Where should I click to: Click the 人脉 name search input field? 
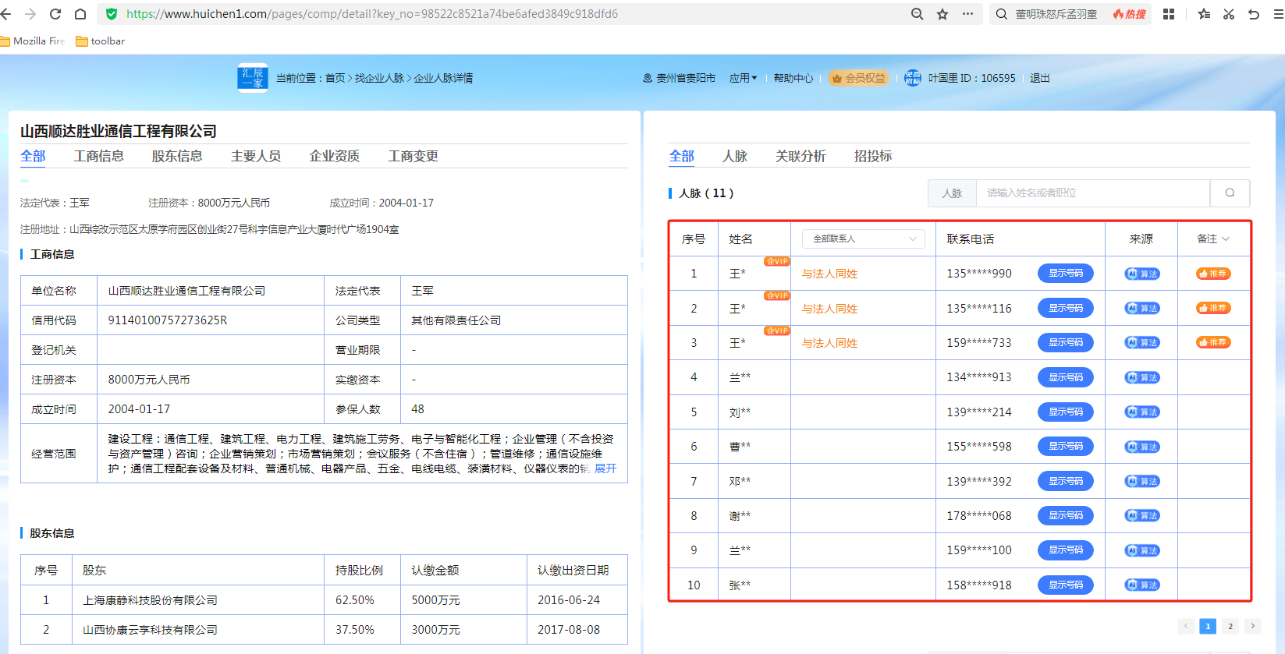[x=1093, y=193]
